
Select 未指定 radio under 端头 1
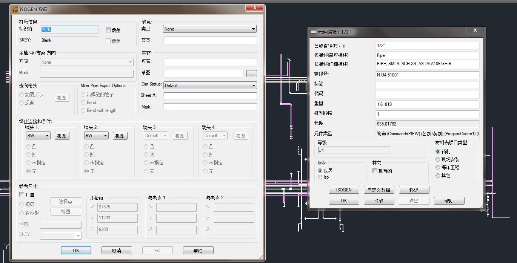coord(28,162)
